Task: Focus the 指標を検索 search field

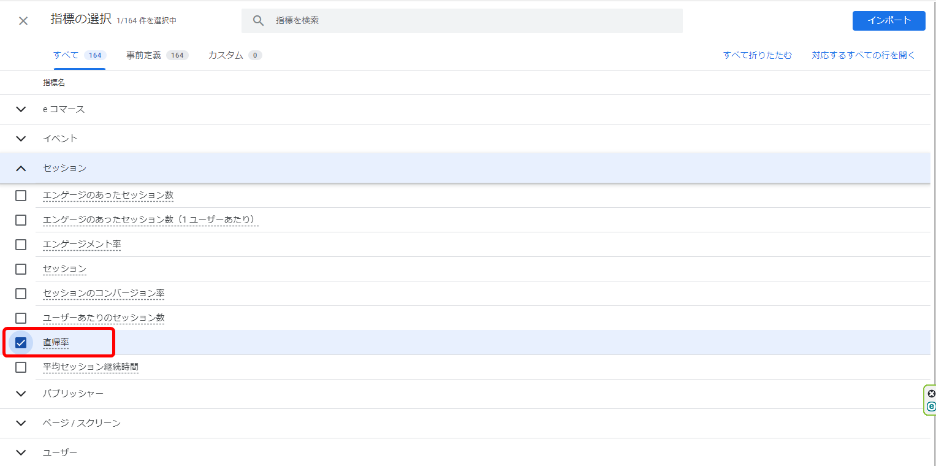Action: (x=462, y=21)
